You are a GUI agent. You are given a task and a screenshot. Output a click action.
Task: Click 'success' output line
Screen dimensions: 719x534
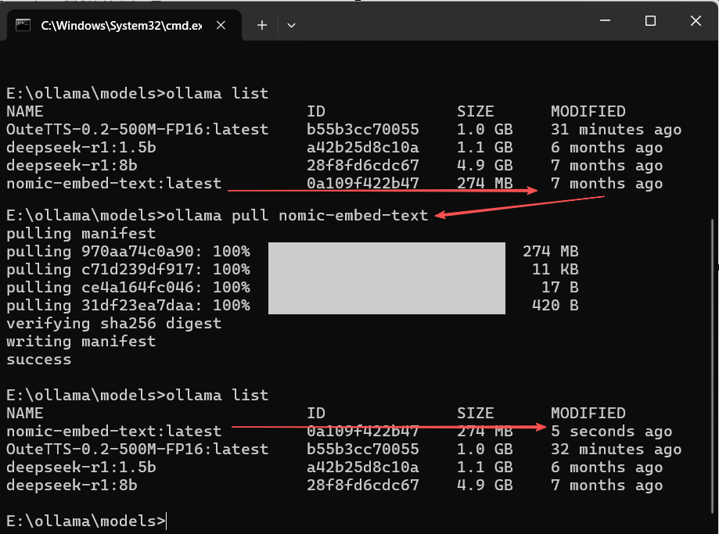(39, 360)
